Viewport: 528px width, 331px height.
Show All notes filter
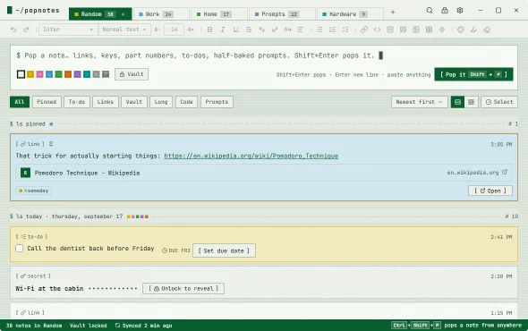click(20, 102)
